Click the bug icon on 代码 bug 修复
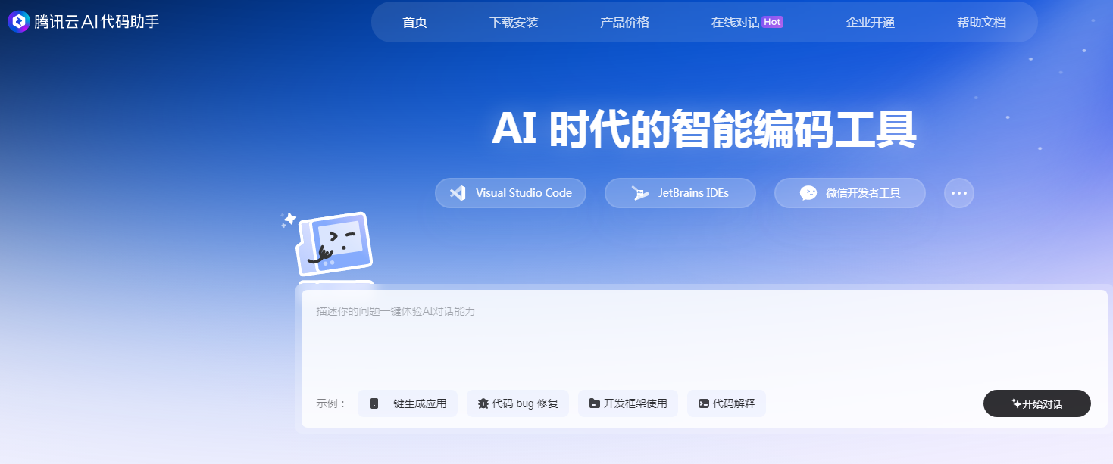Viewport: 1113px width, 464px height. [483, 403]
